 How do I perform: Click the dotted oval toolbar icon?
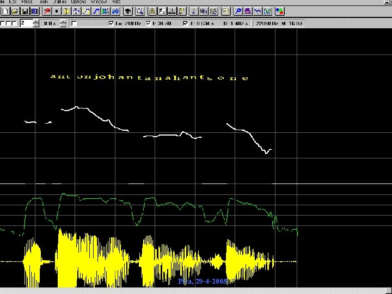point(226,11)
